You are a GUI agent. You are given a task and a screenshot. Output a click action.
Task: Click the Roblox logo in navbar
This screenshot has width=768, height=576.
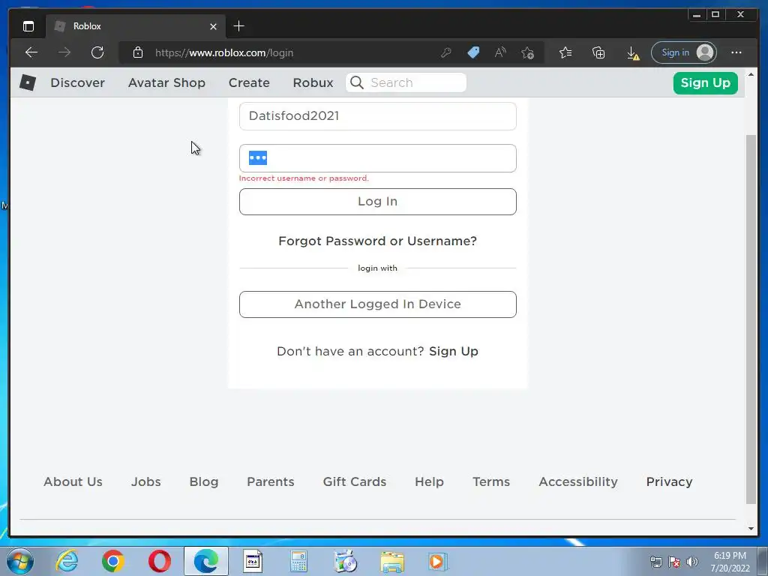(28, 82)
